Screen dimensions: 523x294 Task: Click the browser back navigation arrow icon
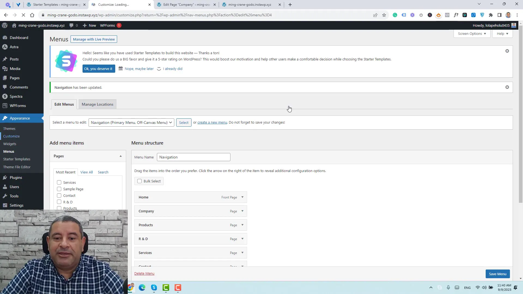click(6, 15)
